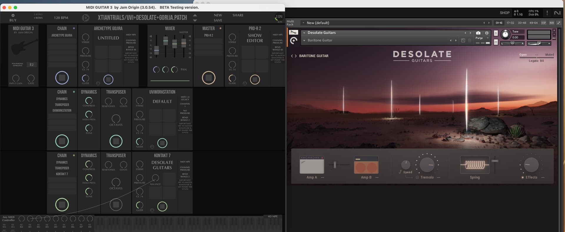Click the Archetype Gojira plugin bypass button

[108, 79]
